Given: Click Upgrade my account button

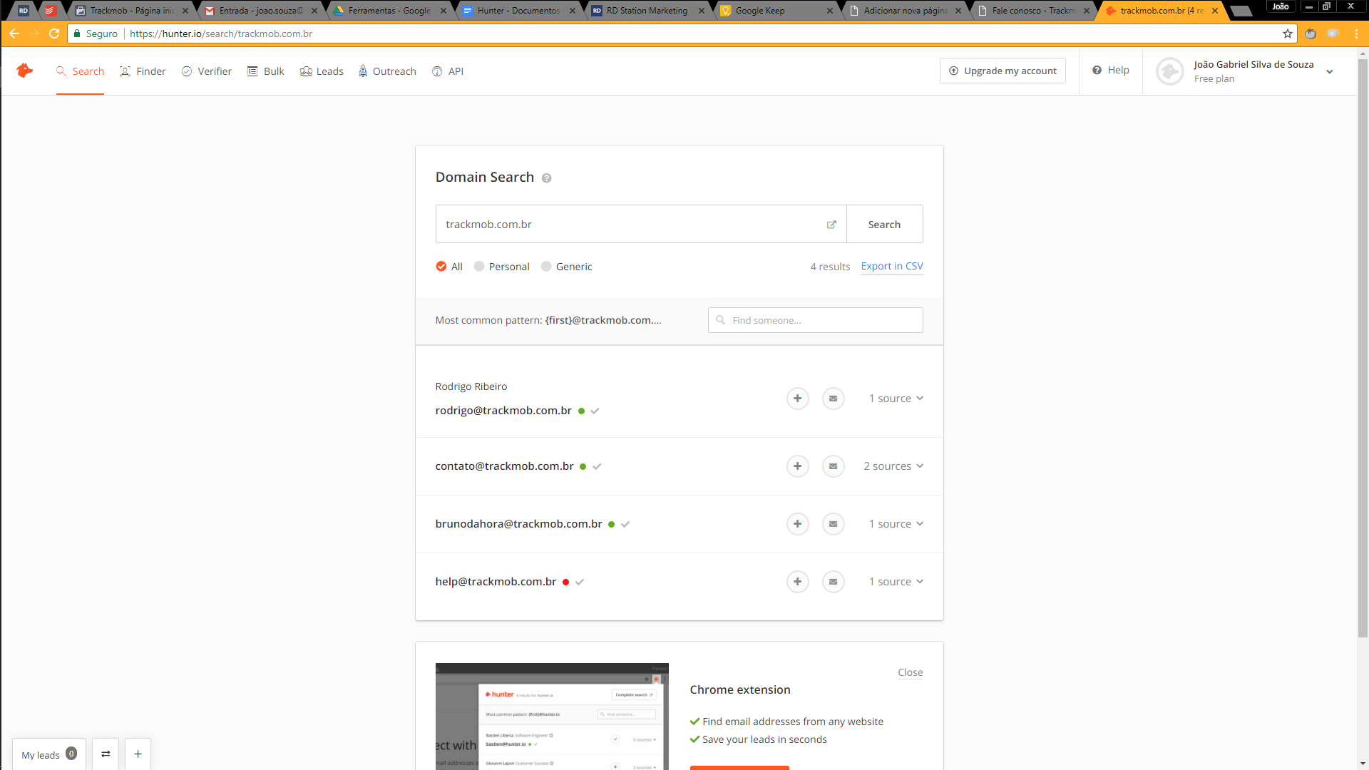Looking at the screenshot, I should [1003, 71].
